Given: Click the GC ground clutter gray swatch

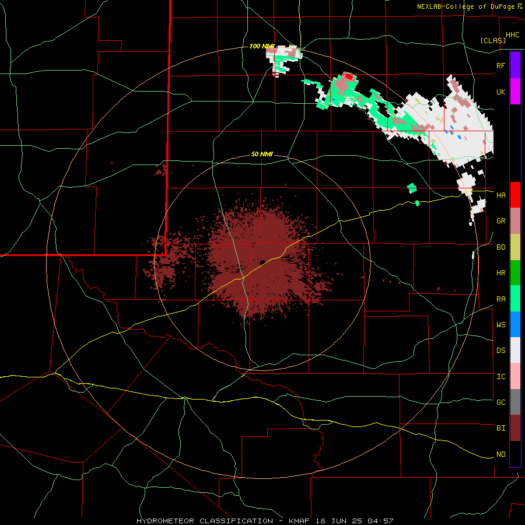Looking at the screenshot, I should (515, 402).
